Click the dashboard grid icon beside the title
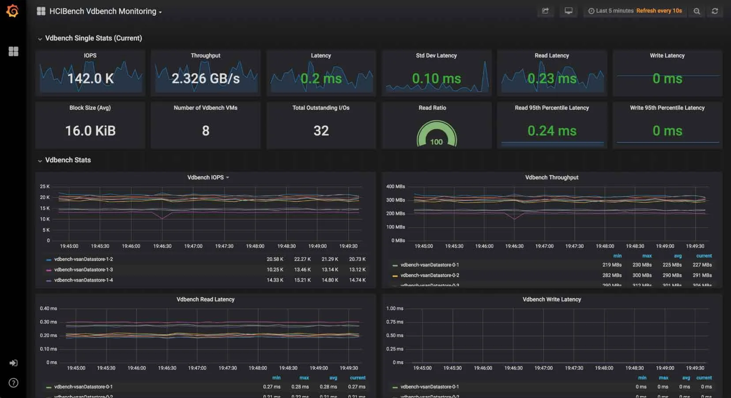731x398 pixels. click(x=41, y=11)
